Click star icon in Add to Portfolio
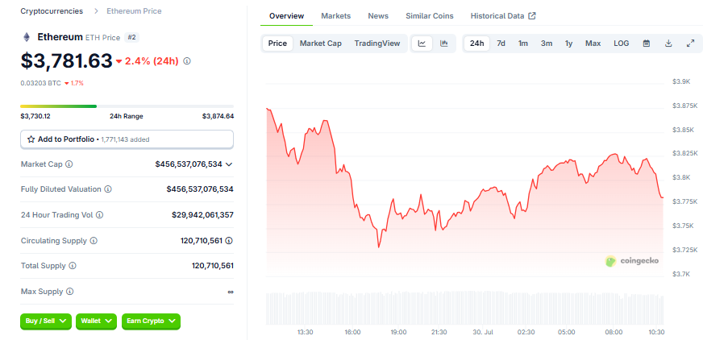 click(x=31, y=139)
